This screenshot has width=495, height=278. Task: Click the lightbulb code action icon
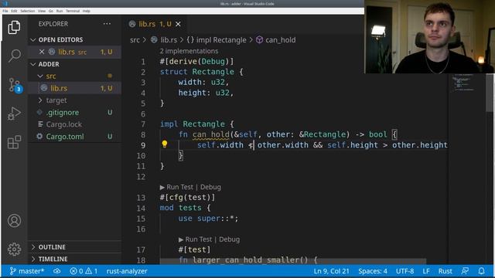tap(165, 144)
